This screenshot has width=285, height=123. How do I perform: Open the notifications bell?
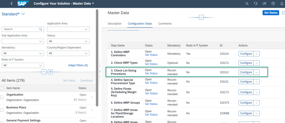pos(282,3)
